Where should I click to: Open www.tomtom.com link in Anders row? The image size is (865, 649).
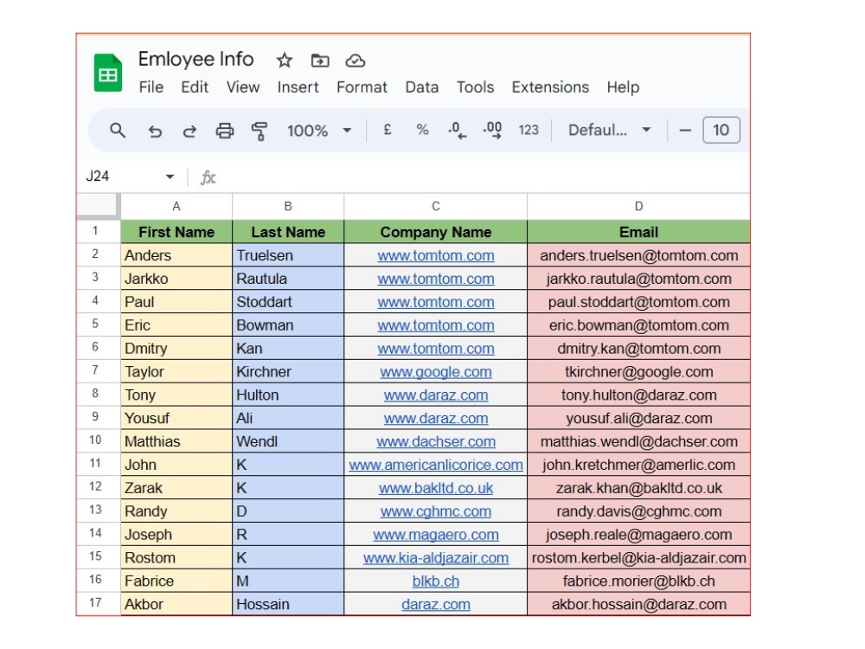[x=436, y=255]
